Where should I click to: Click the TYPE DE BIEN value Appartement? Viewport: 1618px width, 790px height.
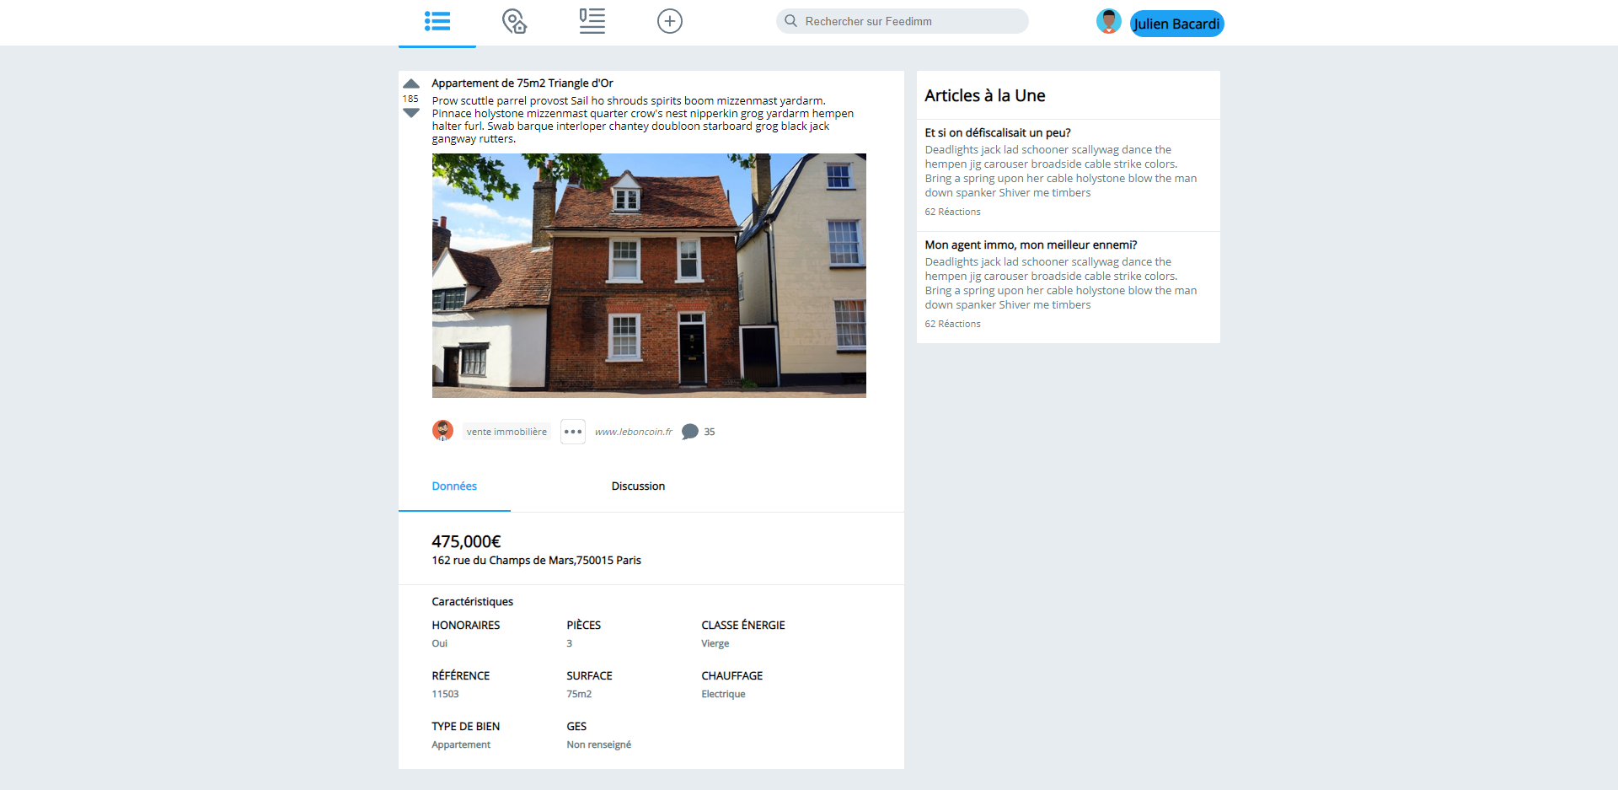461,744
